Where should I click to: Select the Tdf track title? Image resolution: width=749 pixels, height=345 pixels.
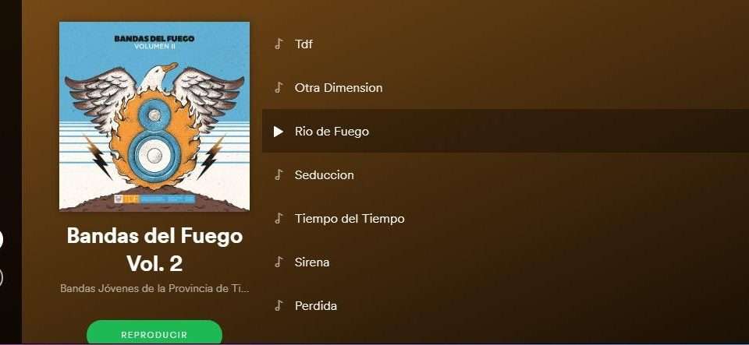(304, 44)
